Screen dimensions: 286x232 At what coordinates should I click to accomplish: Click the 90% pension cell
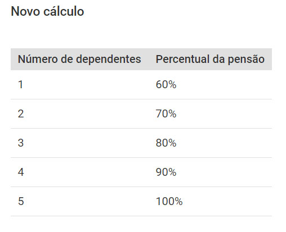click(x=166, y=172)
